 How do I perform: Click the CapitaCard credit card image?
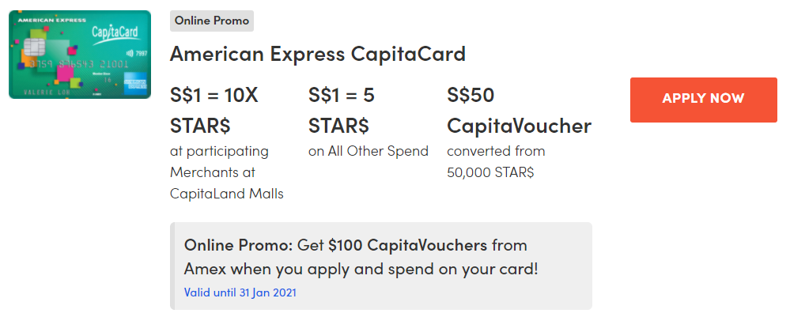(x=79, y=55)
